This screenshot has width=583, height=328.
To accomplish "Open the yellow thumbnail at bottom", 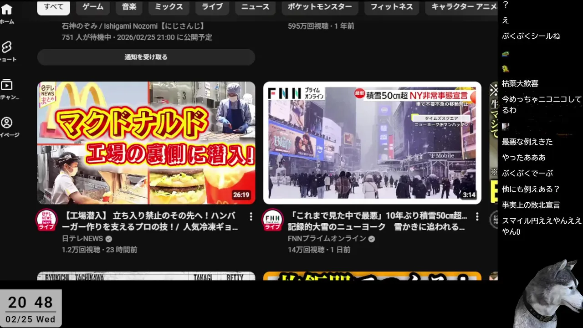I will click(372, 276).
